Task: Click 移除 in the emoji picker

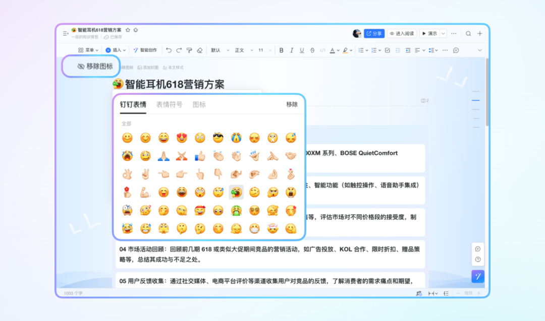Action: tap(292, 104)
